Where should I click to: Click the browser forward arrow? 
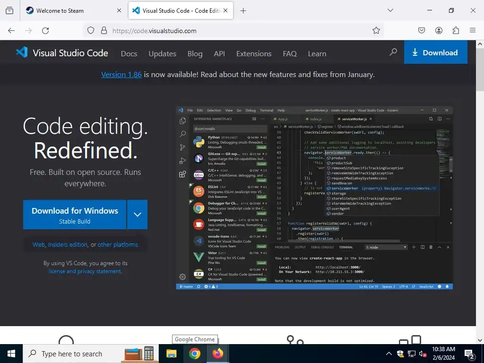[x=28, y=30]
